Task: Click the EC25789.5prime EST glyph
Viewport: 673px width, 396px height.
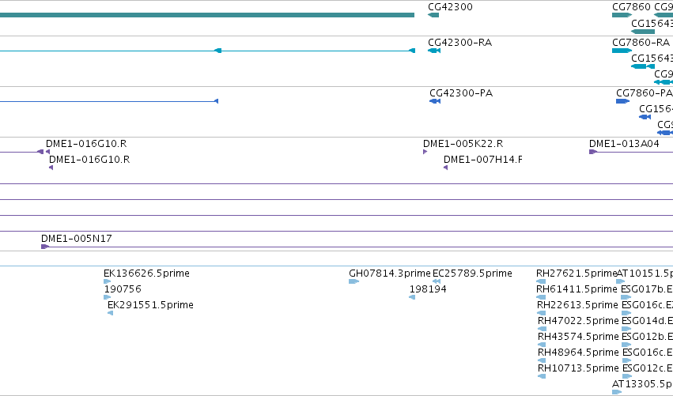Action: 437,281
